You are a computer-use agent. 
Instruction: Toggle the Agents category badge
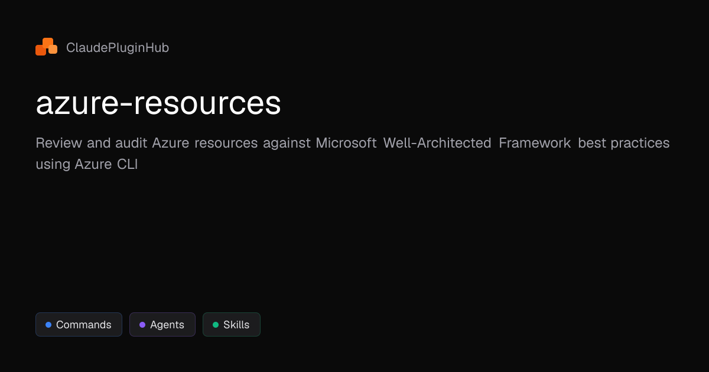tap(162, 324)
